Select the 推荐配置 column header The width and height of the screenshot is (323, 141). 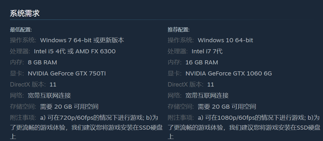click(178, 30)
